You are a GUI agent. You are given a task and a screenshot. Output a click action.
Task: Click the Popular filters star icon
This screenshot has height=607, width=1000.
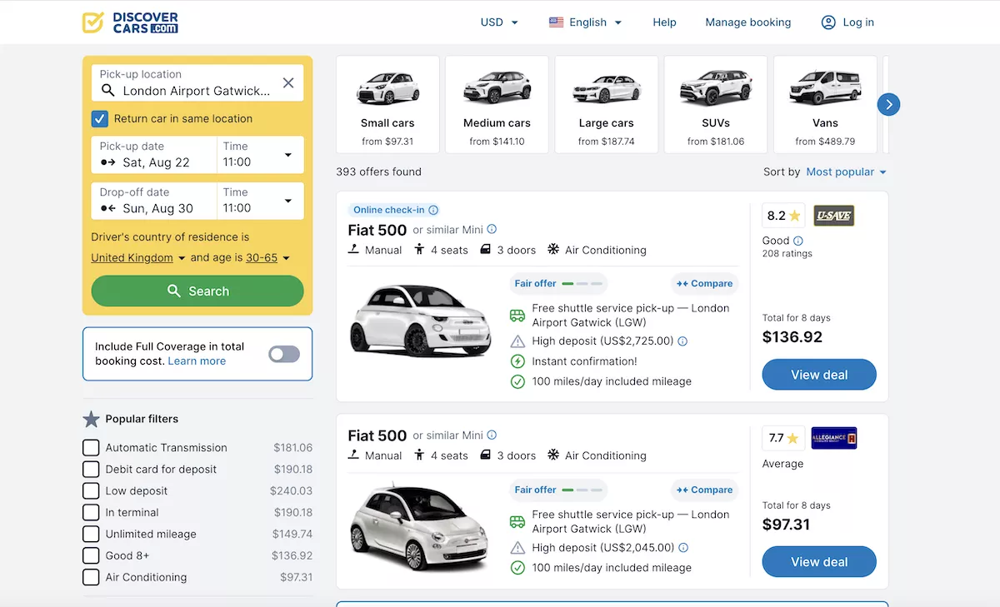pos(92,419)
